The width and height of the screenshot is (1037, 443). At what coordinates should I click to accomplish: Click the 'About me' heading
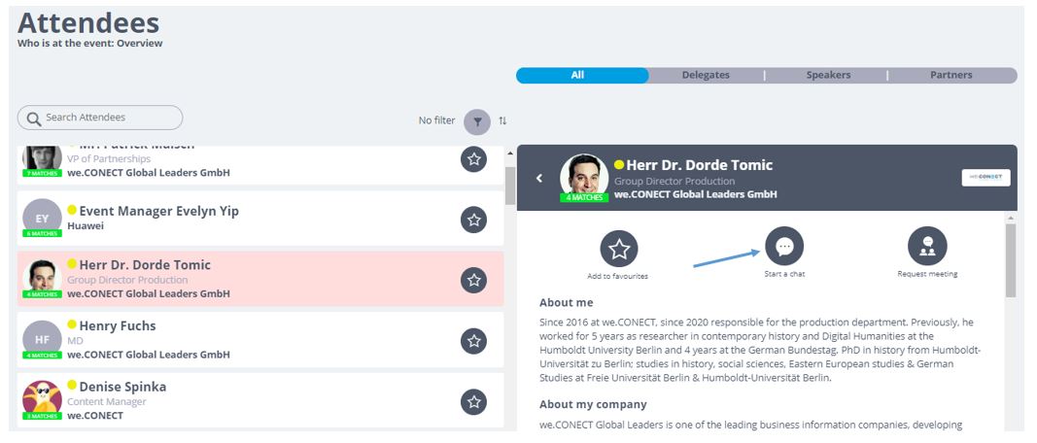click(566, 303)
